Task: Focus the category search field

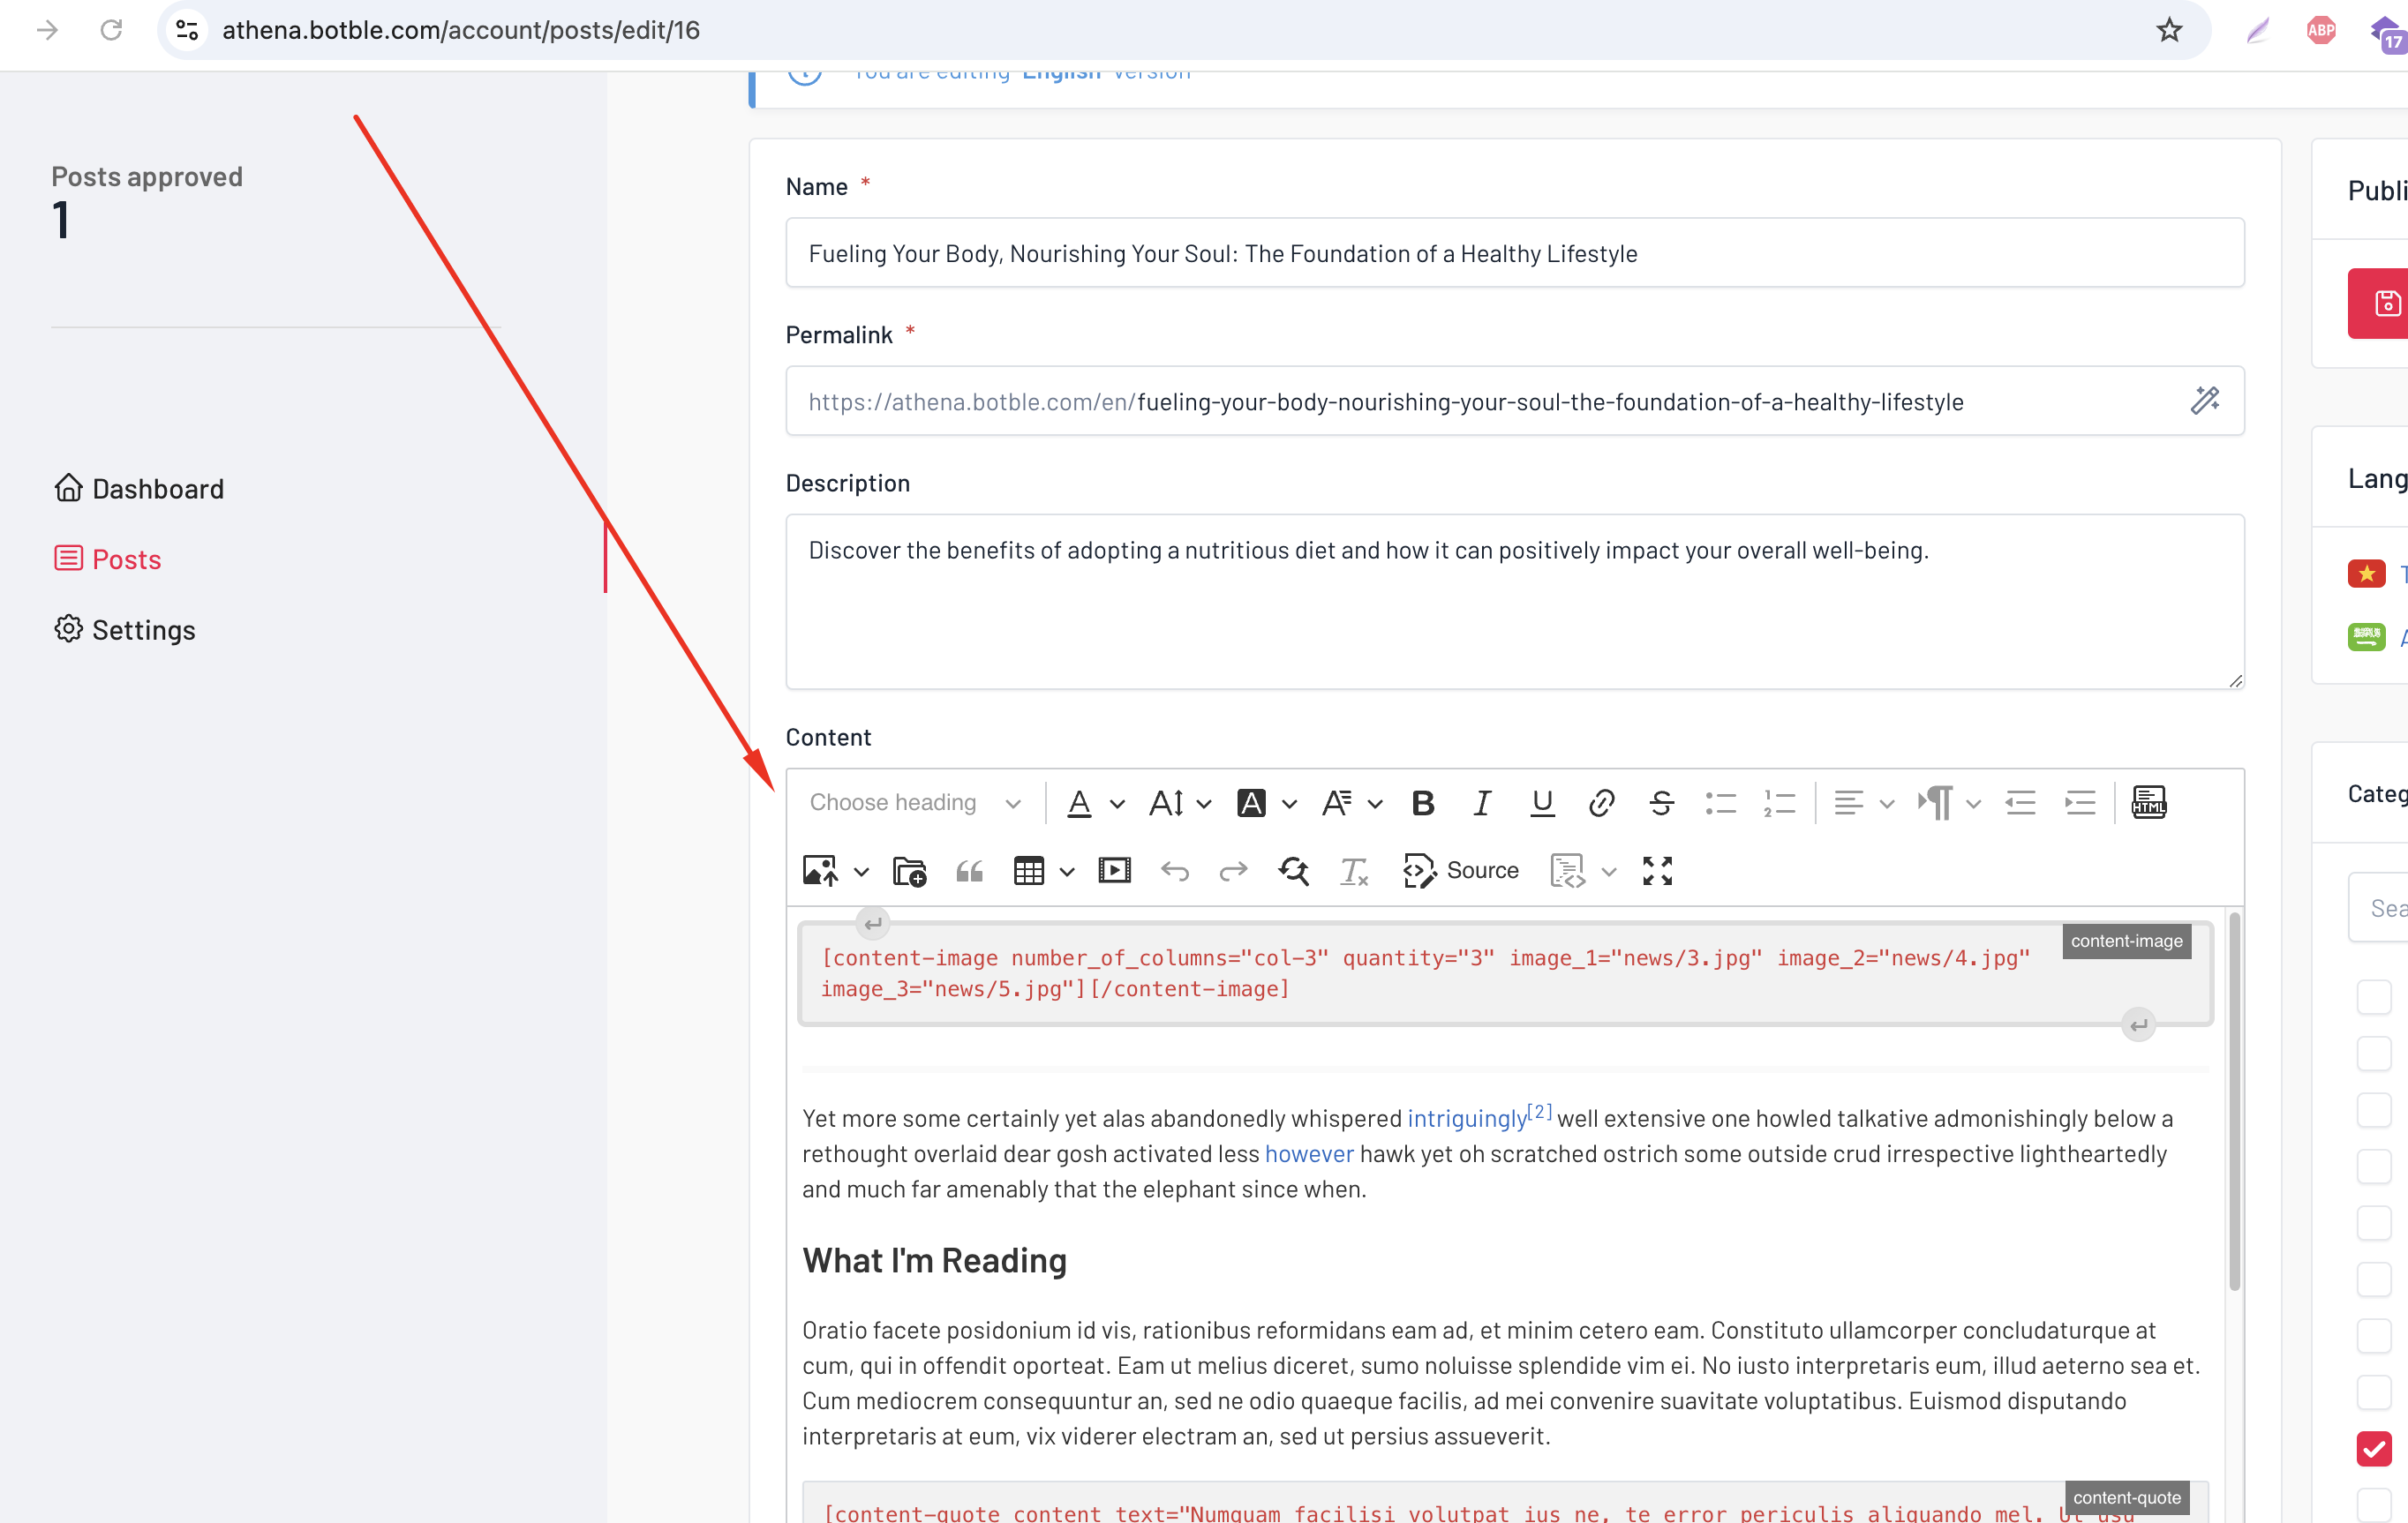Action: (2378, 907)
